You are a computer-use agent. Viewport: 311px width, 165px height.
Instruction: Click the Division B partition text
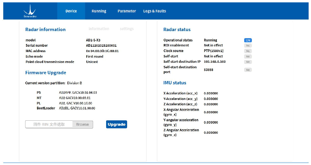click(74, 83)
